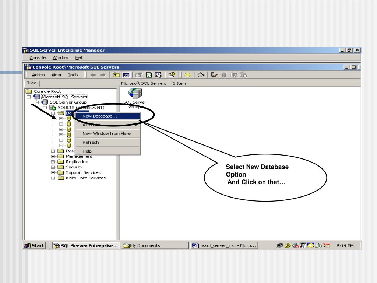Image resolution: width=377 pixels, height=283 pixels.
Task: Launch the wizard with the magic wand icon
Action: [201, 75]
